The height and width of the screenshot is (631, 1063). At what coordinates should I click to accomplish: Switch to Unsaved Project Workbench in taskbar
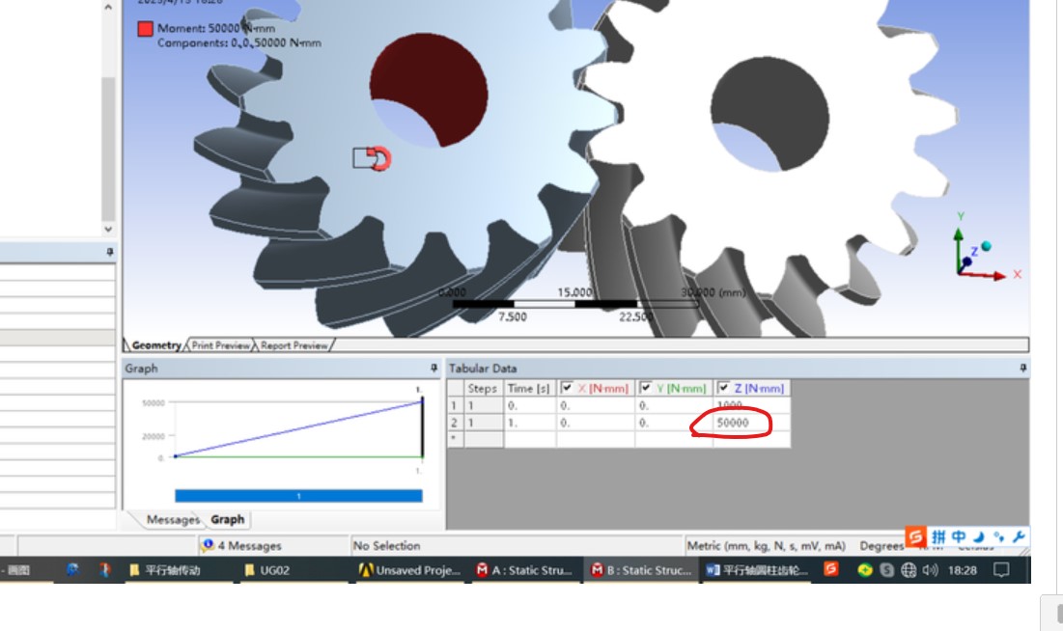(x=410, y=570)
